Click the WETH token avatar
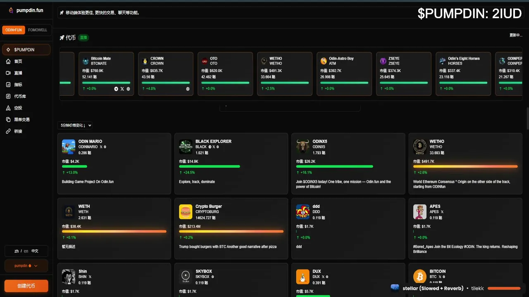Viewport: 529px width, 297px height. 69,212
